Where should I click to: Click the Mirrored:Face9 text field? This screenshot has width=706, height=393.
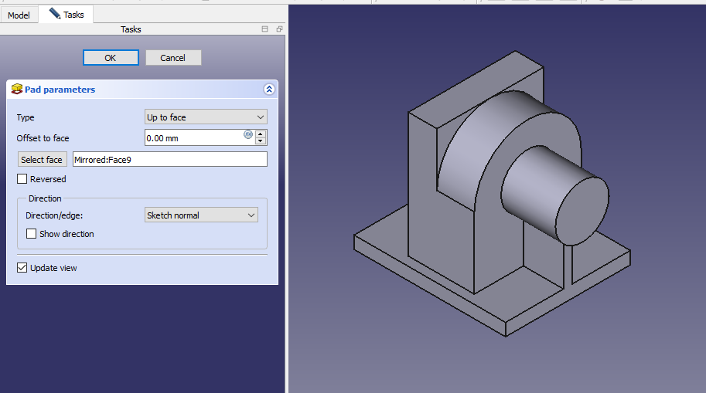click(169, 160)
